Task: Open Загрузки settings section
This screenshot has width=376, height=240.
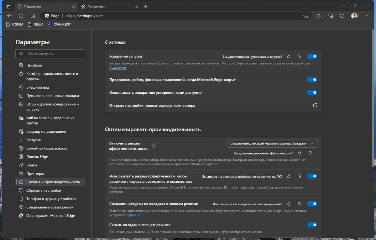Action: point(50,140)
